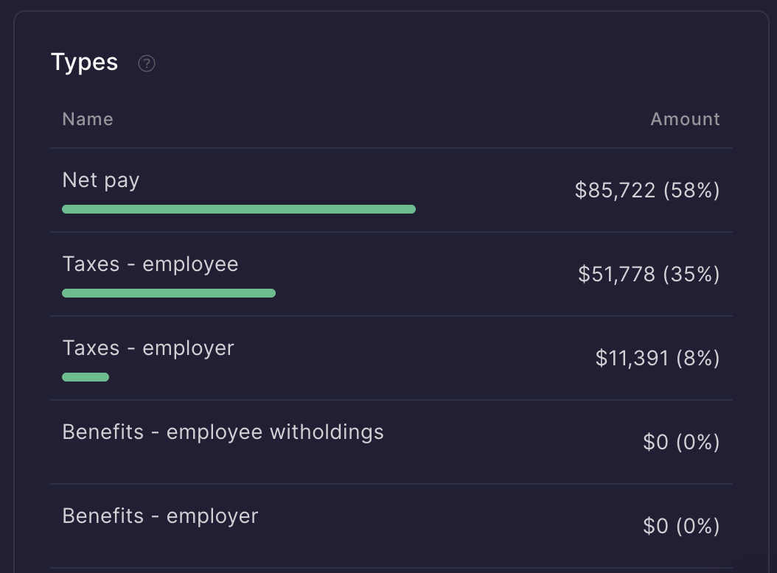Click the Taxes - employer name label
The image size is (777, 573).
pos(148,348)
